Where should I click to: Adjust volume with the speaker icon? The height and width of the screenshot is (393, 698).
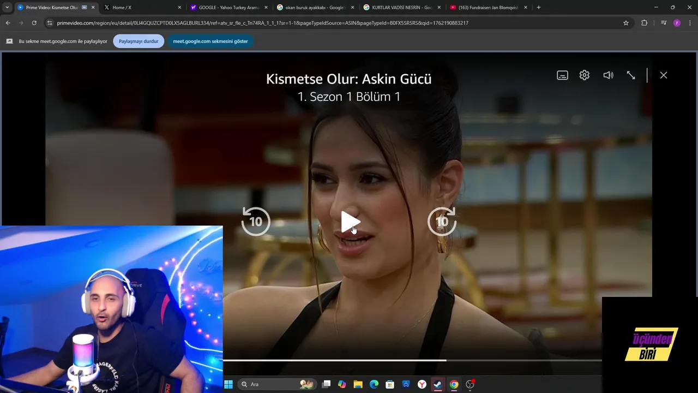pos(608,75)
